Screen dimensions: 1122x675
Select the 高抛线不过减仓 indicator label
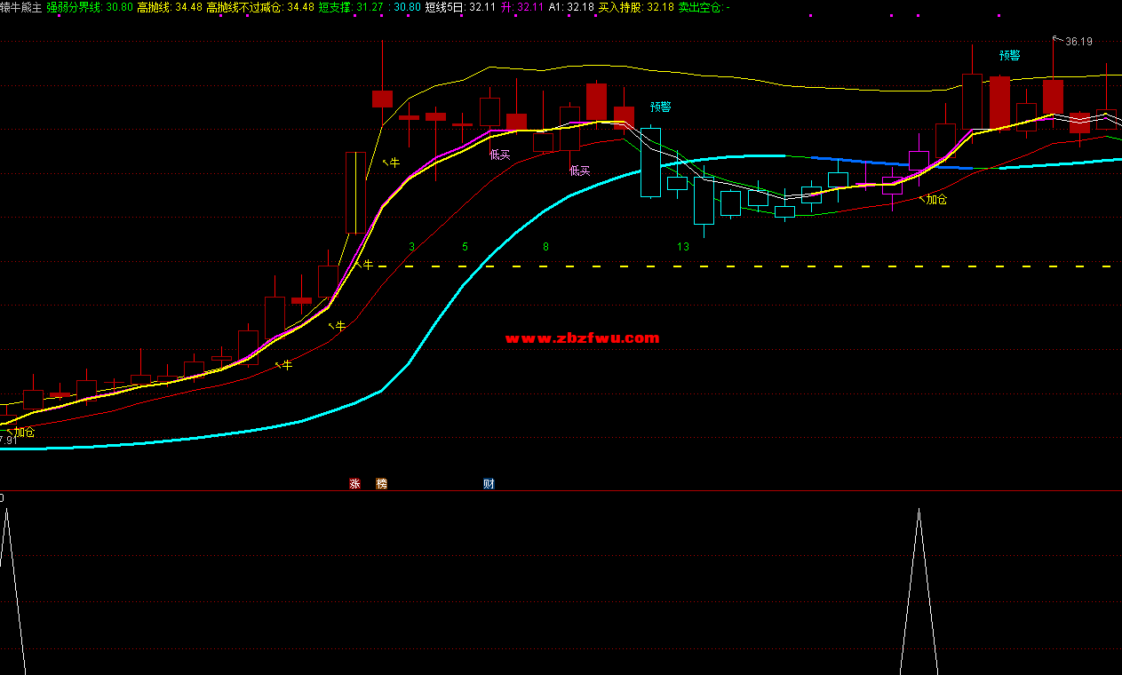245,7
